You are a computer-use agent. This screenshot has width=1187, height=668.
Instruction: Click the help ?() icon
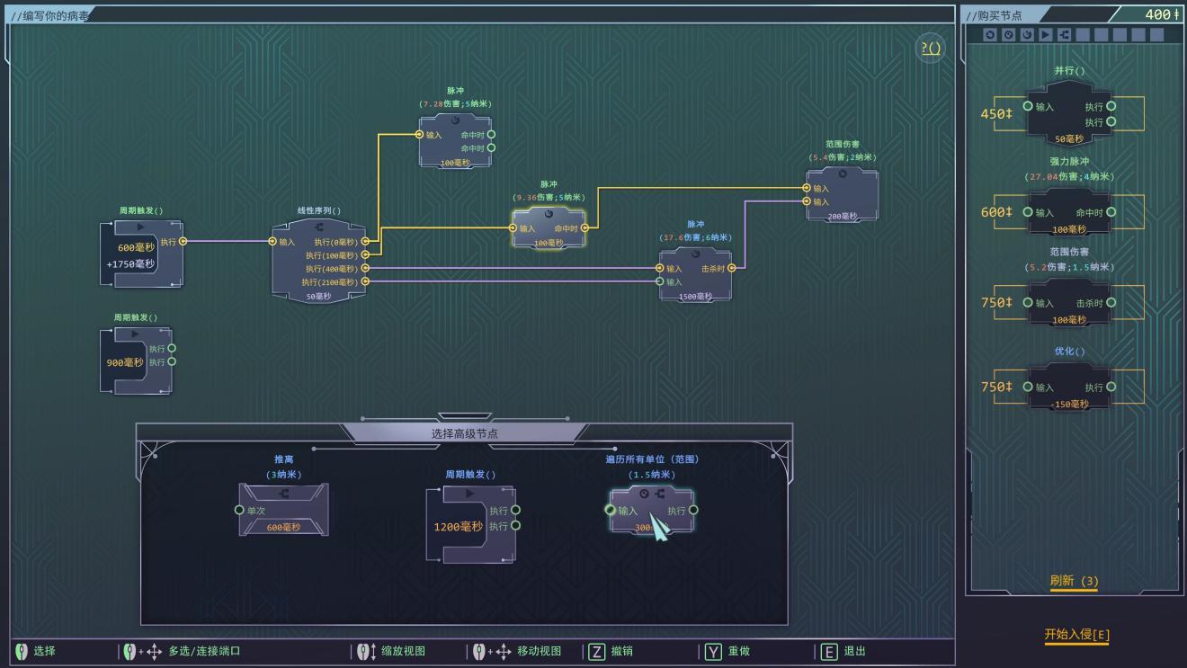tap(931, 49)
